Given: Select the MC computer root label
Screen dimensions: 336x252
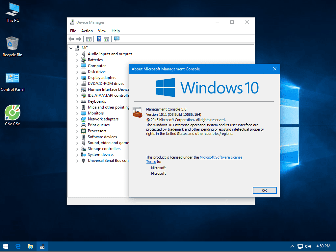Looking at the screenshot, I should coord(85,48).
